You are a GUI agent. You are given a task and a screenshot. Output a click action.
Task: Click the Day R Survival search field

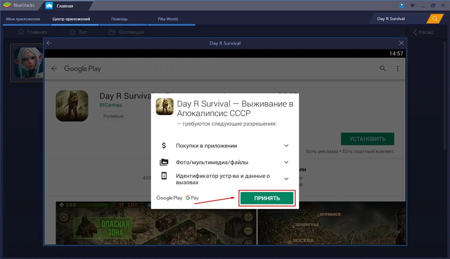click(x=399, y=19)
